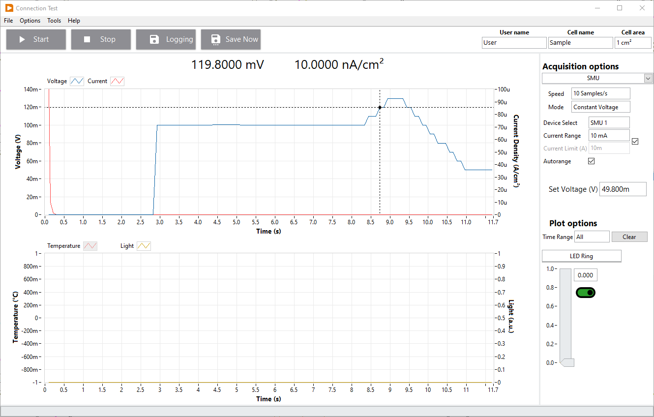
Task: Click the Voltage blue line legend icon
Action: click(77, 81)
